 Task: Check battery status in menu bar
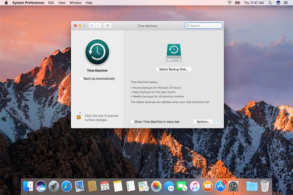point(237,3)
